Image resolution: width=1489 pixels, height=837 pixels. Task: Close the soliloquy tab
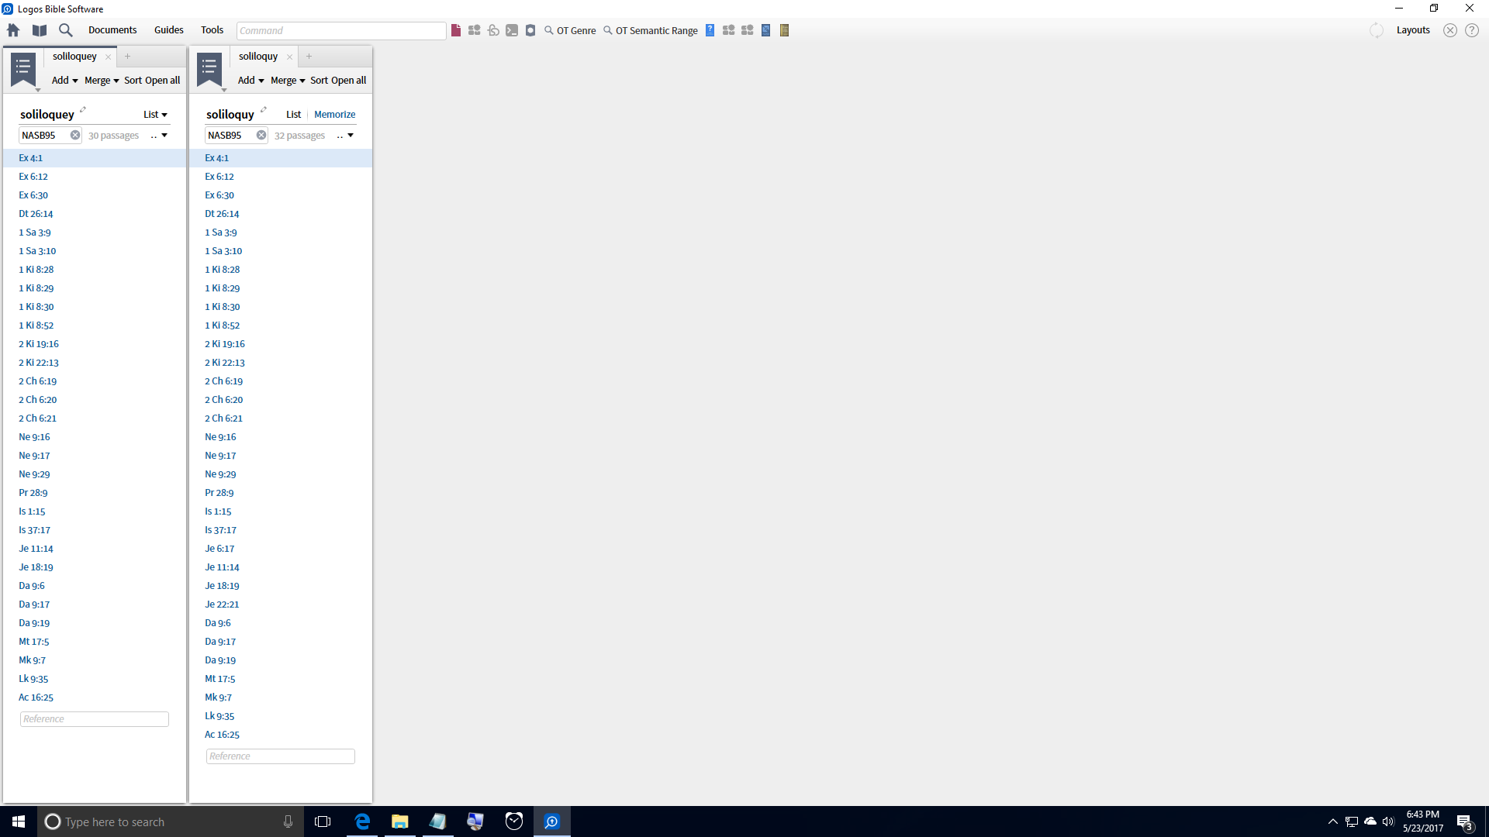click(289, 57)
